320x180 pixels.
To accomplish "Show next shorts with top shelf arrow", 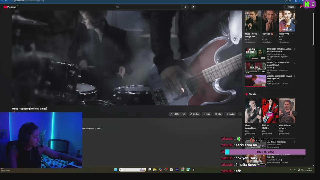I will coord(294,22).
